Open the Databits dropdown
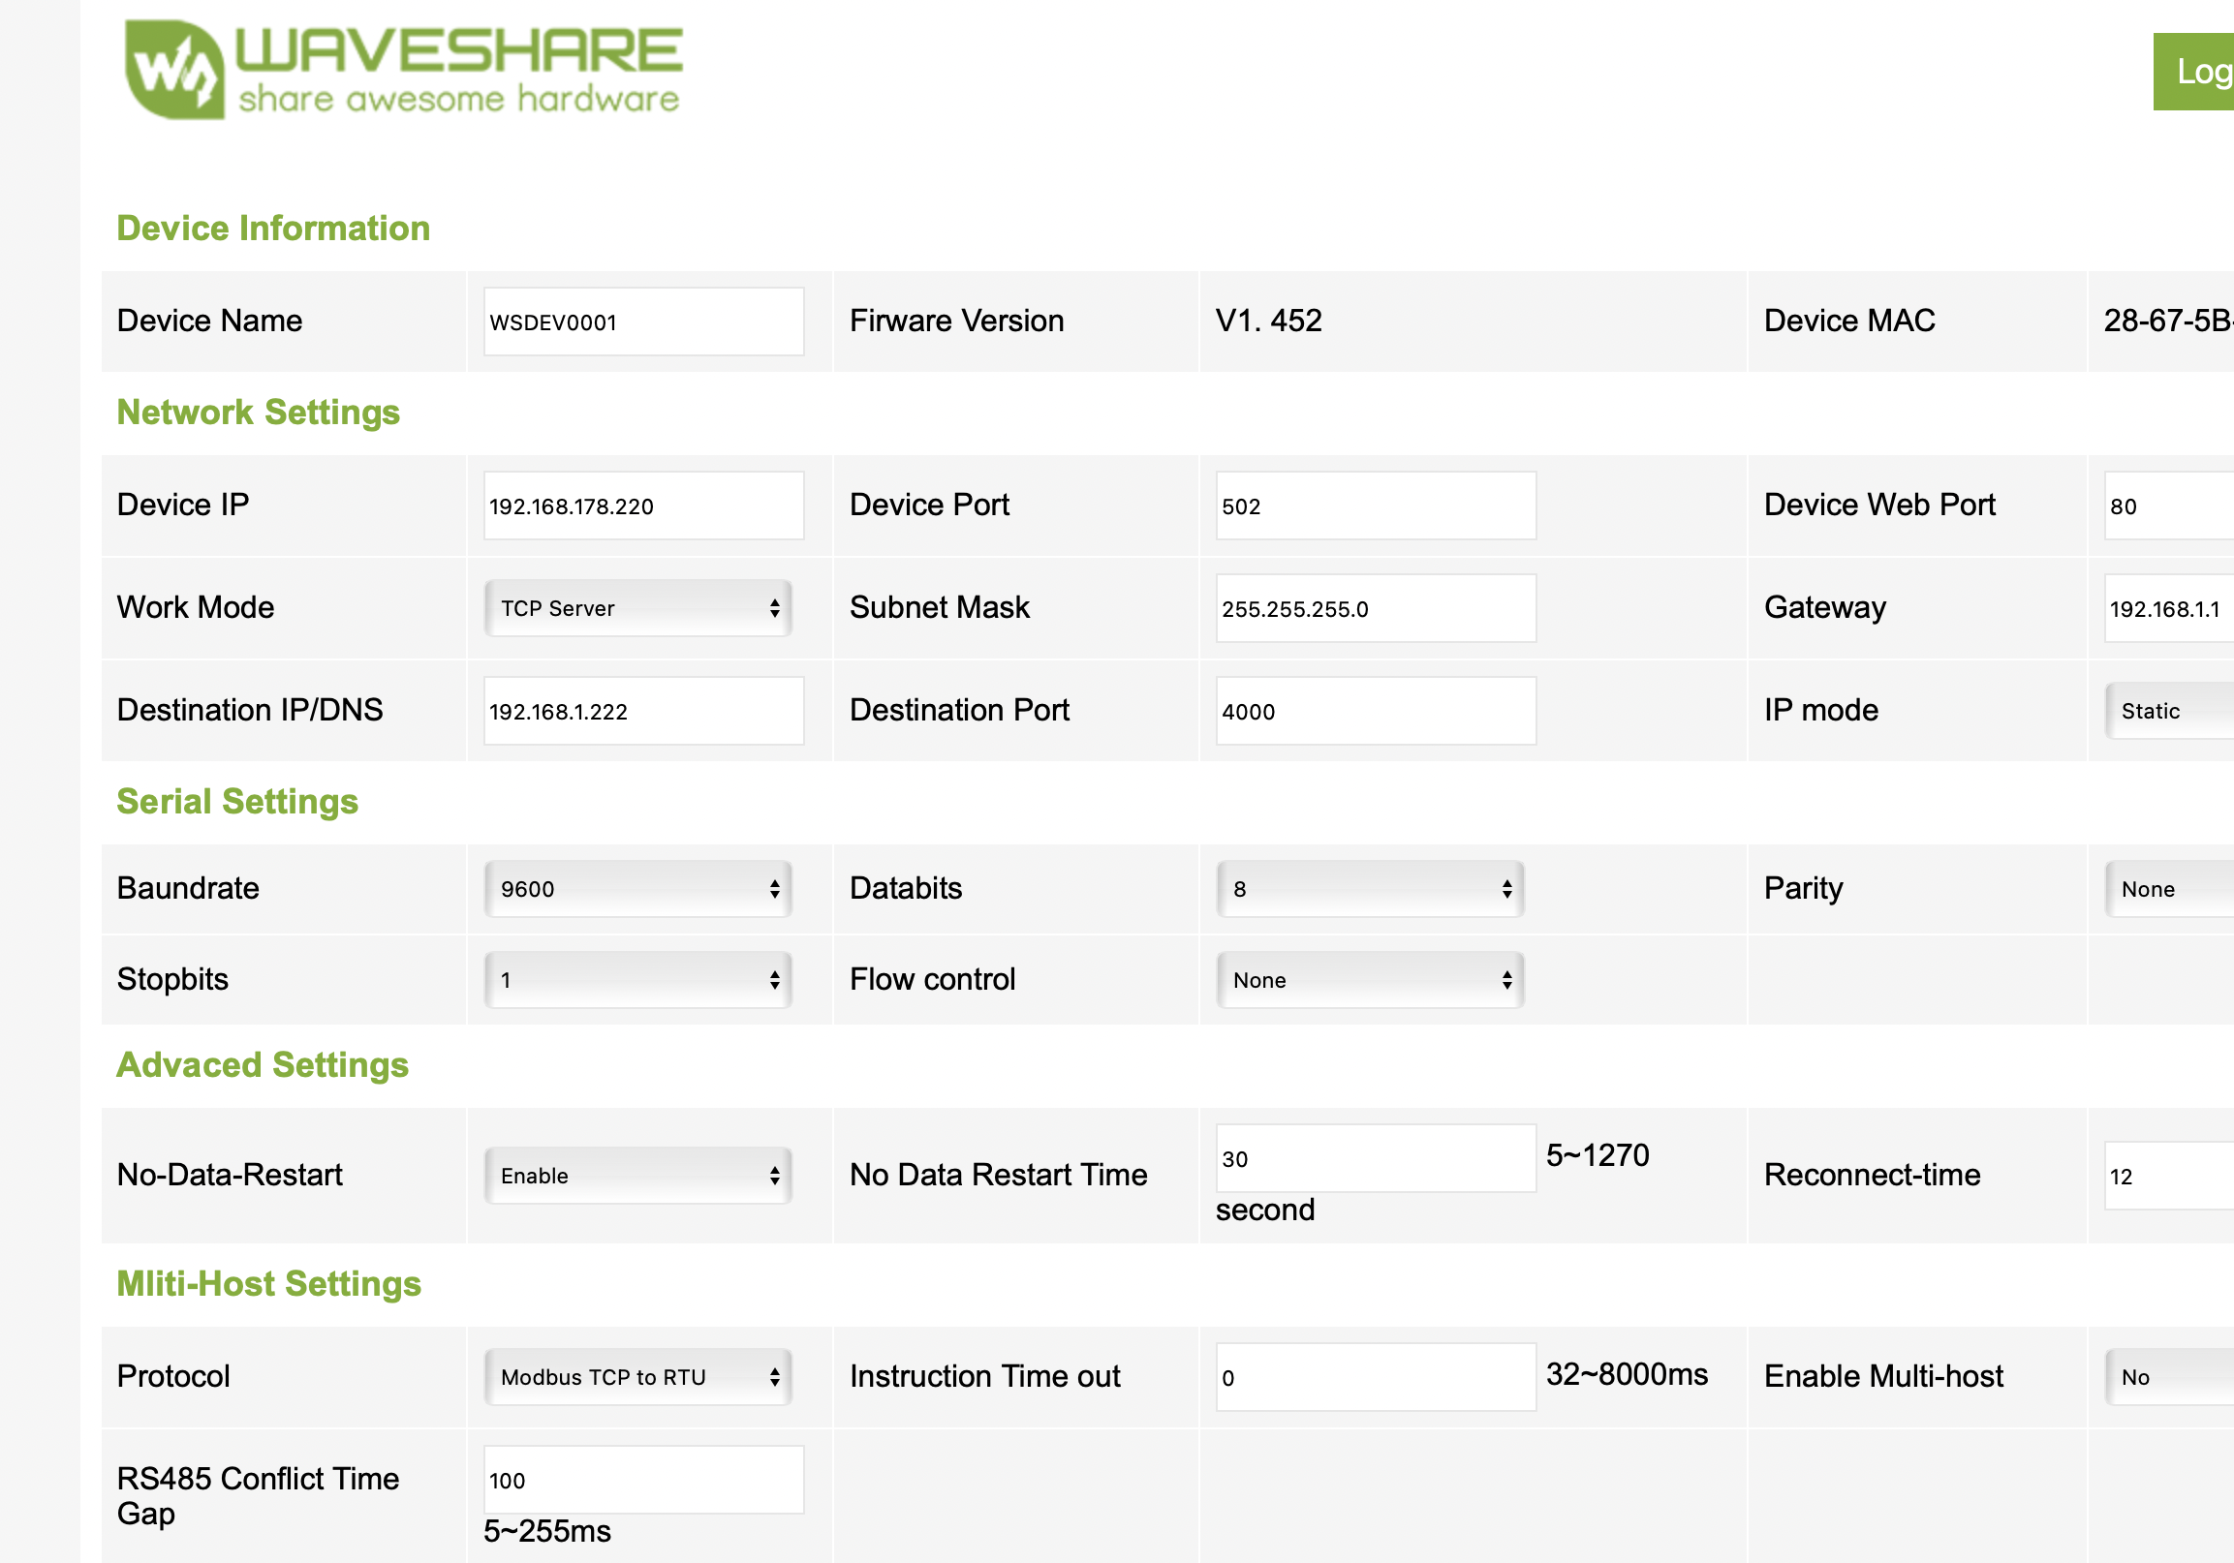Screen dimensions: 2234x1563 (x=1370, y=889)
